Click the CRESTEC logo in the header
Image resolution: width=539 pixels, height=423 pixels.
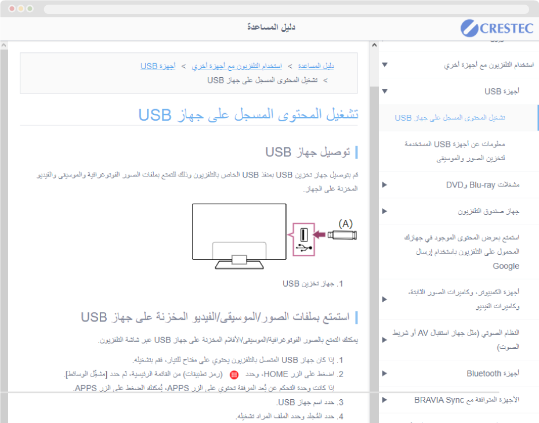click(496, 28)
